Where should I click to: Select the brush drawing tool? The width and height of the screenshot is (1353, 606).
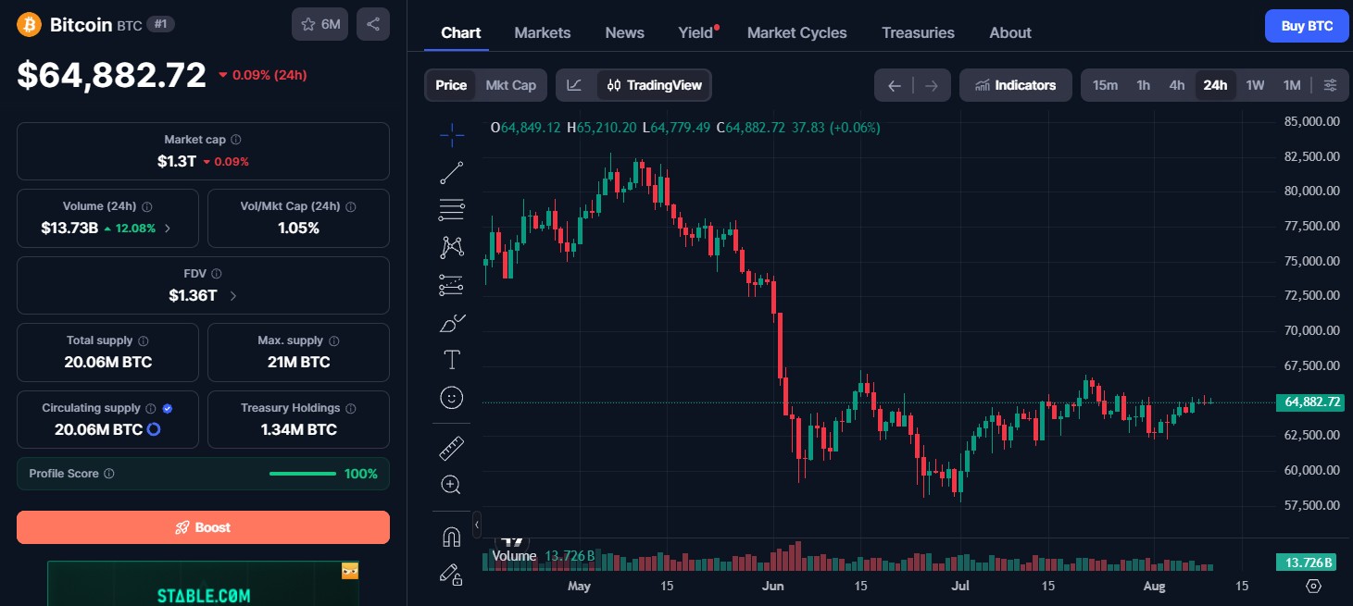[x=452, y=323]
